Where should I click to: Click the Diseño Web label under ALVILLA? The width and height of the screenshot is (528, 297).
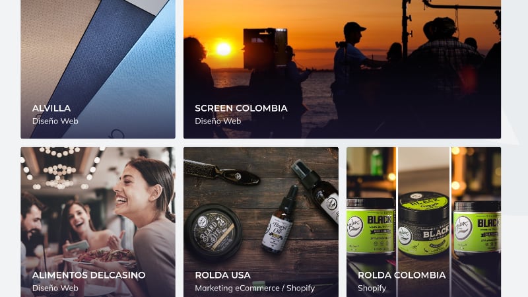[x=55, y=121]
